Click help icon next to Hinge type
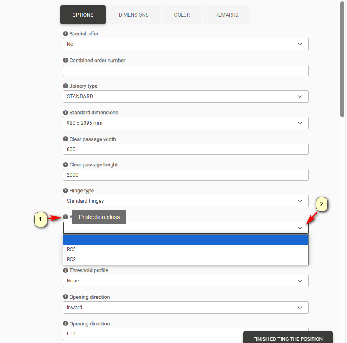 coord(65,191)
